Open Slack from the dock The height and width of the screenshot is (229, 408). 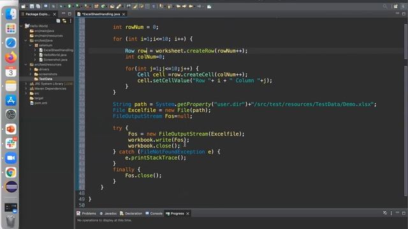[11, 144]
